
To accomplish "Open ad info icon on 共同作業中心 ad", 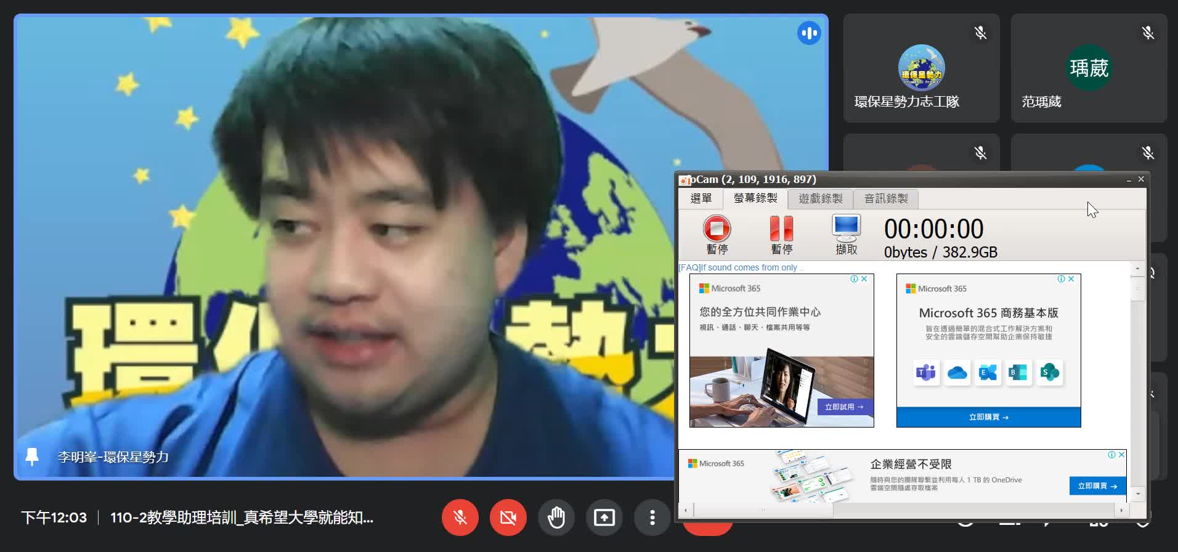I will point(855,279).
